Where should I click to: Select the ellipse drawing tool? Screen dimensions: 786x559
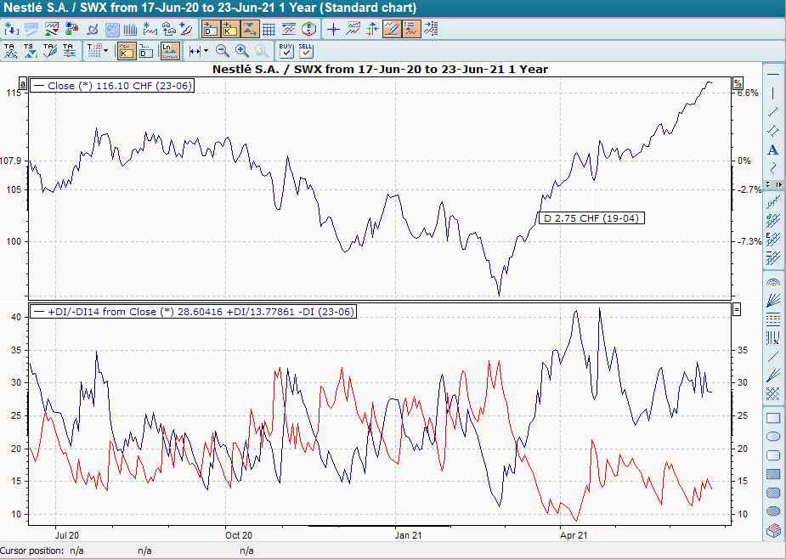[x=773, y=437]
